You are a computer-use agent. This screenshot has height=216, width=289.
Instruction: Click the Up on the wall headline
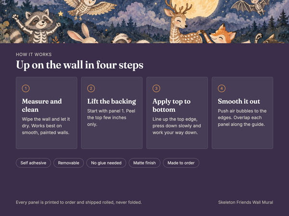(80, 65)
